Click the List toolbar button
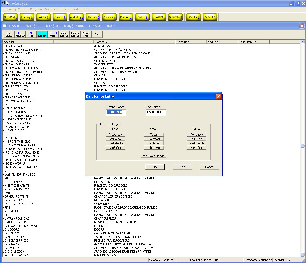 (x=97, y=34)
